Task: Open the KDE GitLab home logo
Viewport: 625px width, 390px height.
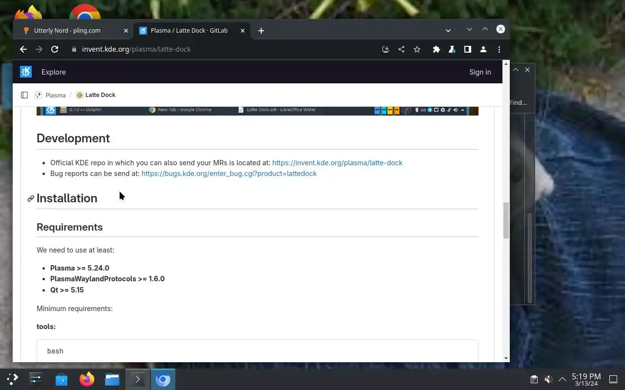Action: (x=26, y=72)
